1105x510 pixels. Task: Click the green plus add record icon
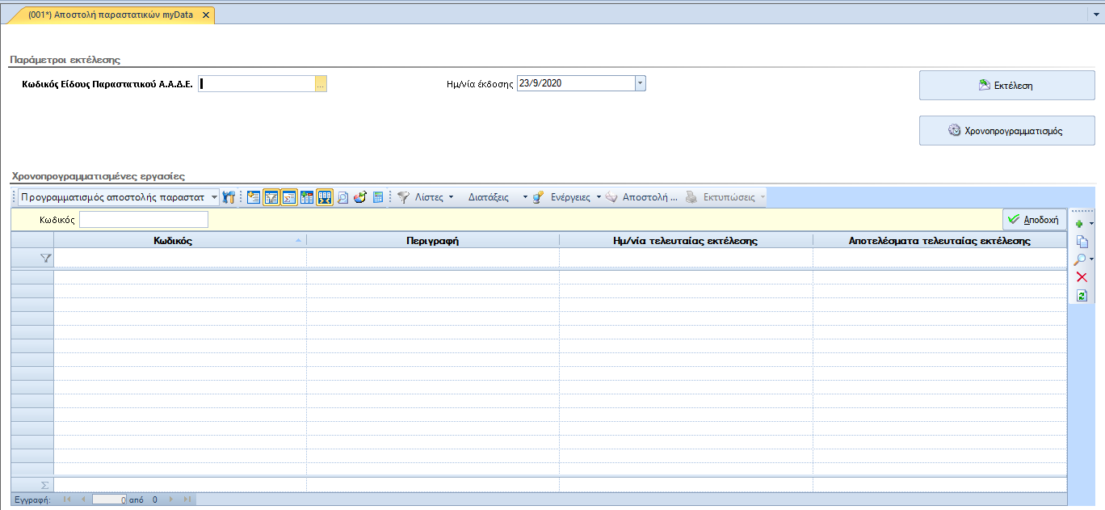coord(1079,223)
